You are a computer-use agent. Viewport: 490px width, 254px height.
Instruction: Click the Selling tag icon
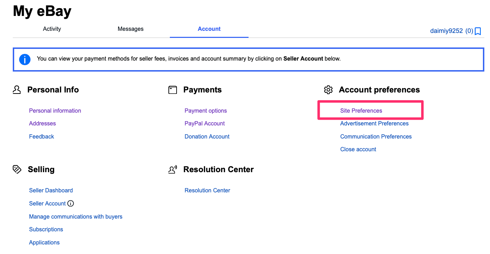[17, 169]
